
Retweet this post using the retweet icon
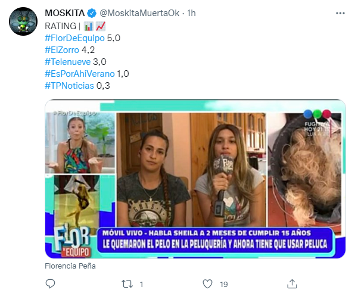click(127, 284)
